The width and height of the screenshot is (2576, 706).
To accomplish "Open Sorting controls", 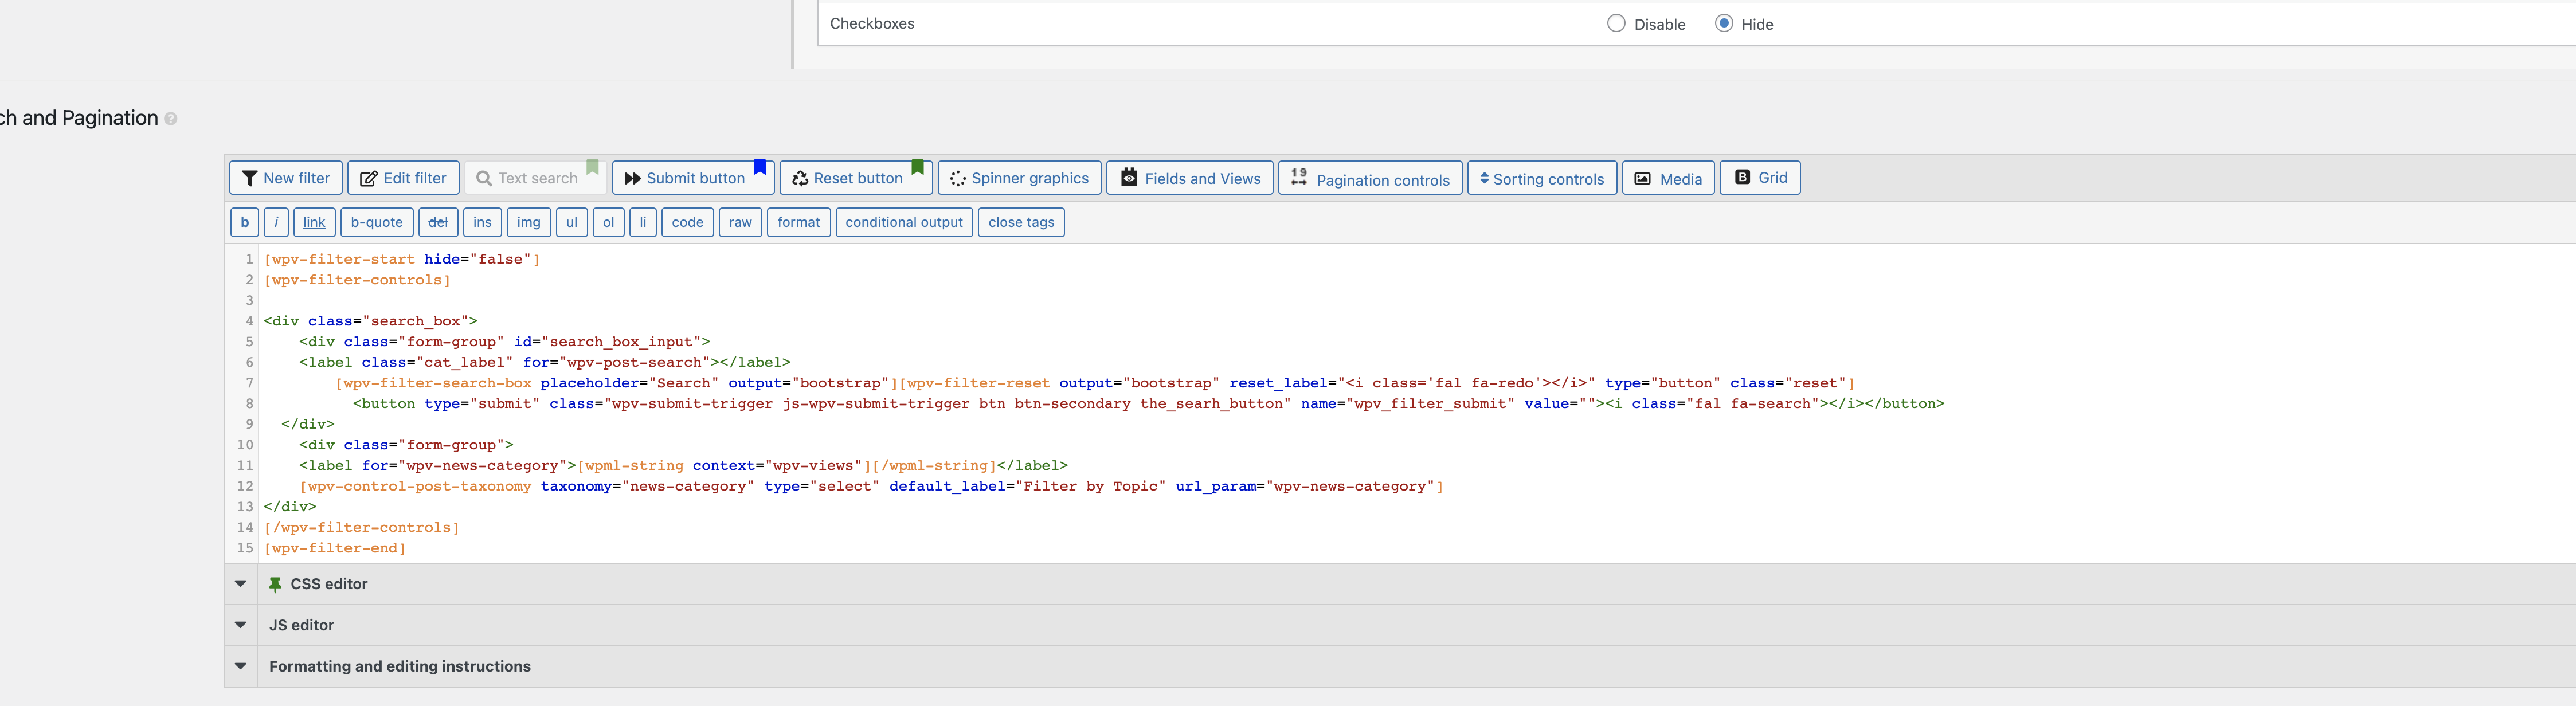I will pyautogui.click(x=1542, y=178).
